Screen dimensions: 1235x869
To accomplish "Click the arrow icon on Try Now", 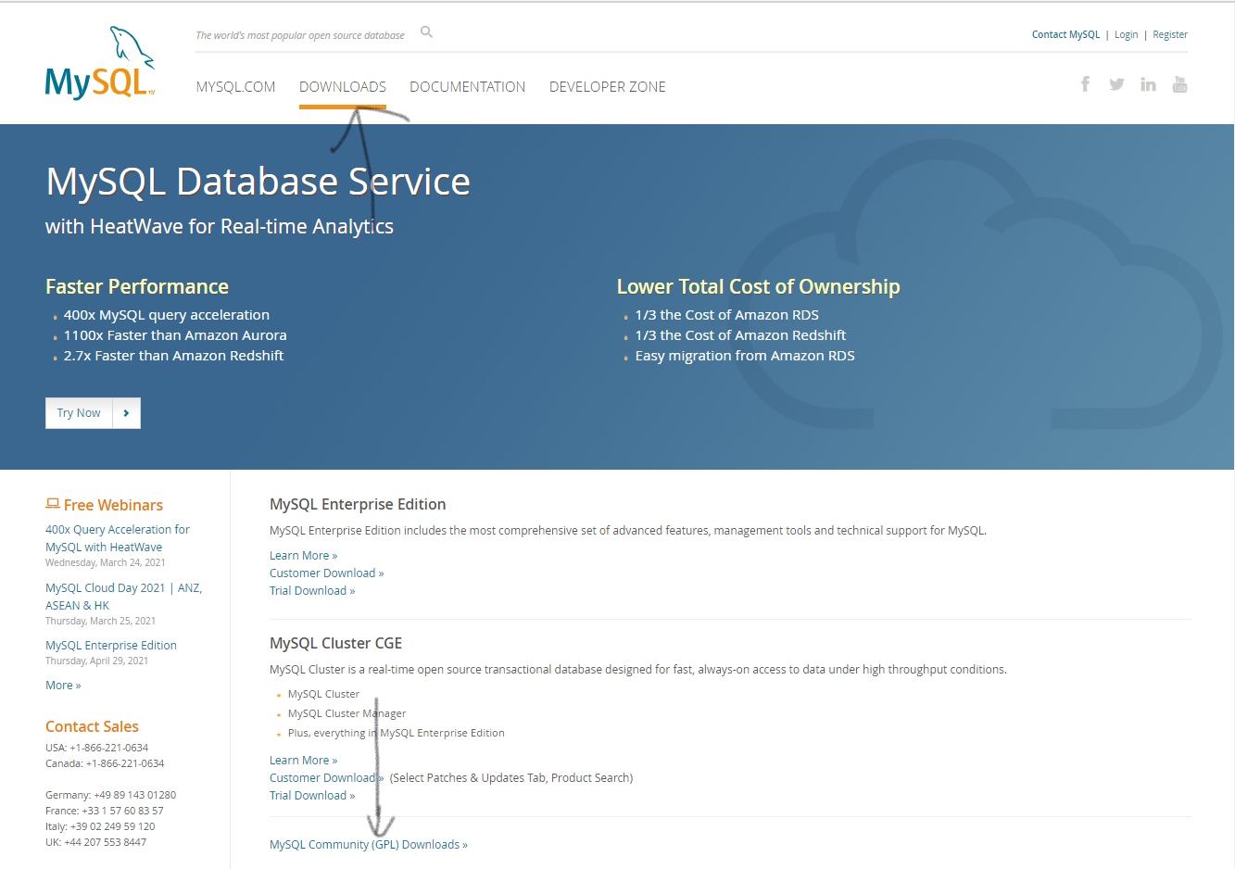I will click(126, 413).
